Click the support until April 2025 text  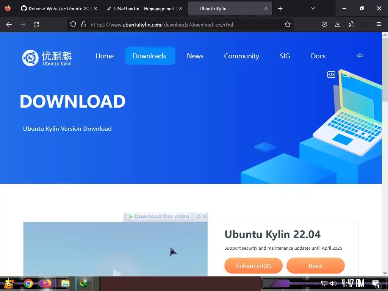coord(283,248)
